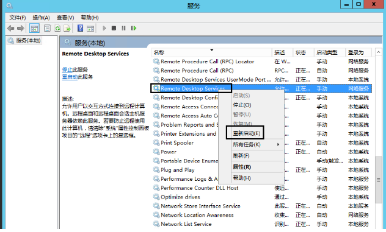Click the Start service play icon
Viewport: 386px width, 232px height.
point(104,29)
